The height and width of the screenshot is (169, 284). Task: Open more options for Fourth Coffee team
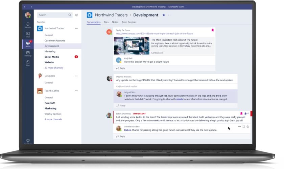point(76,91)
